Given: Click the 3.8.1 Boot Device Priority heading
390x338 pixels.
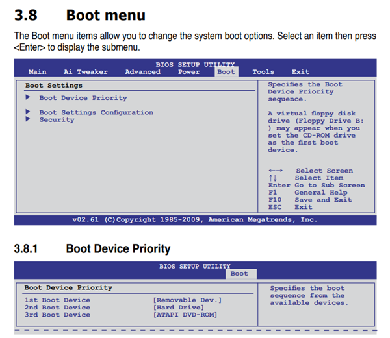Looking at the screenshot, I should pyautogui.click(x=118, y=248).
